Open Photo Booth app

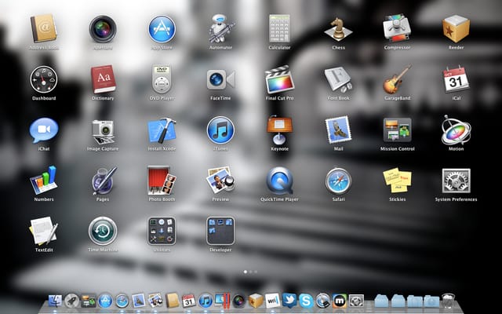pos(162,181)
